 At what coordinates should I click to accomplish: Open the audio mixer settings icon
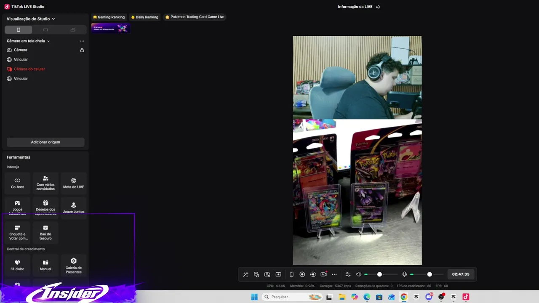(348, 274)
